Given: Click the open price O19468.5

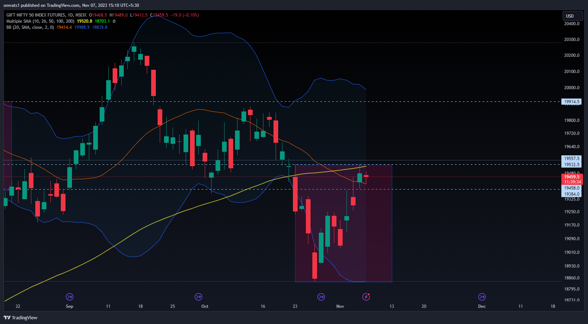Looking at the screenshot, I should (98, 15).
